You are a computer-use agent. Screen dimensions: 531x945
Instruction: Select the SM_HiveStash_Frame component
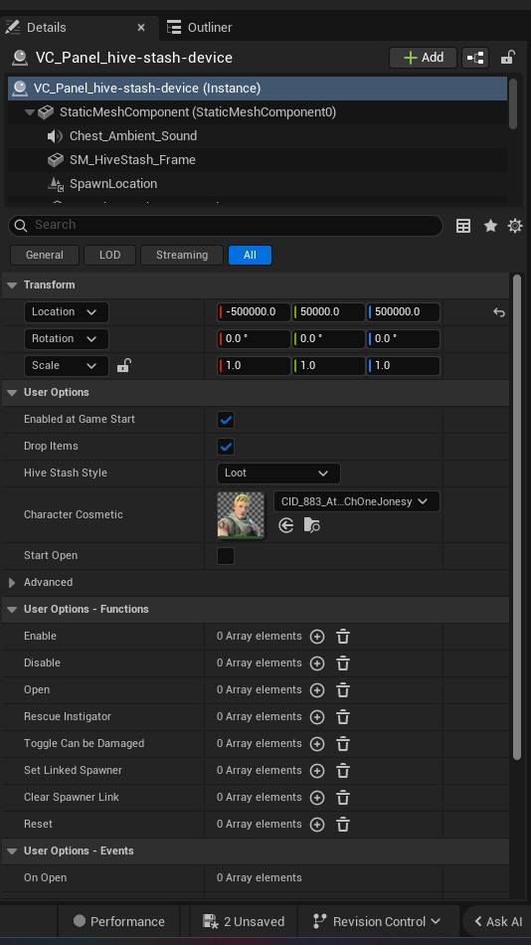[132, 160]
